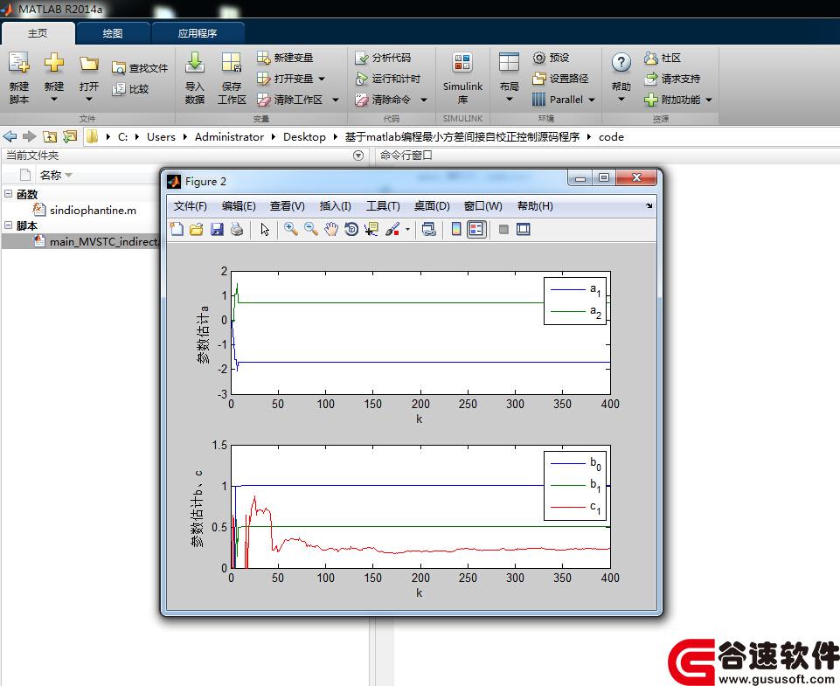Click Save Figure icon
Viewport: 840px width, 686px height.
point(217,229)
